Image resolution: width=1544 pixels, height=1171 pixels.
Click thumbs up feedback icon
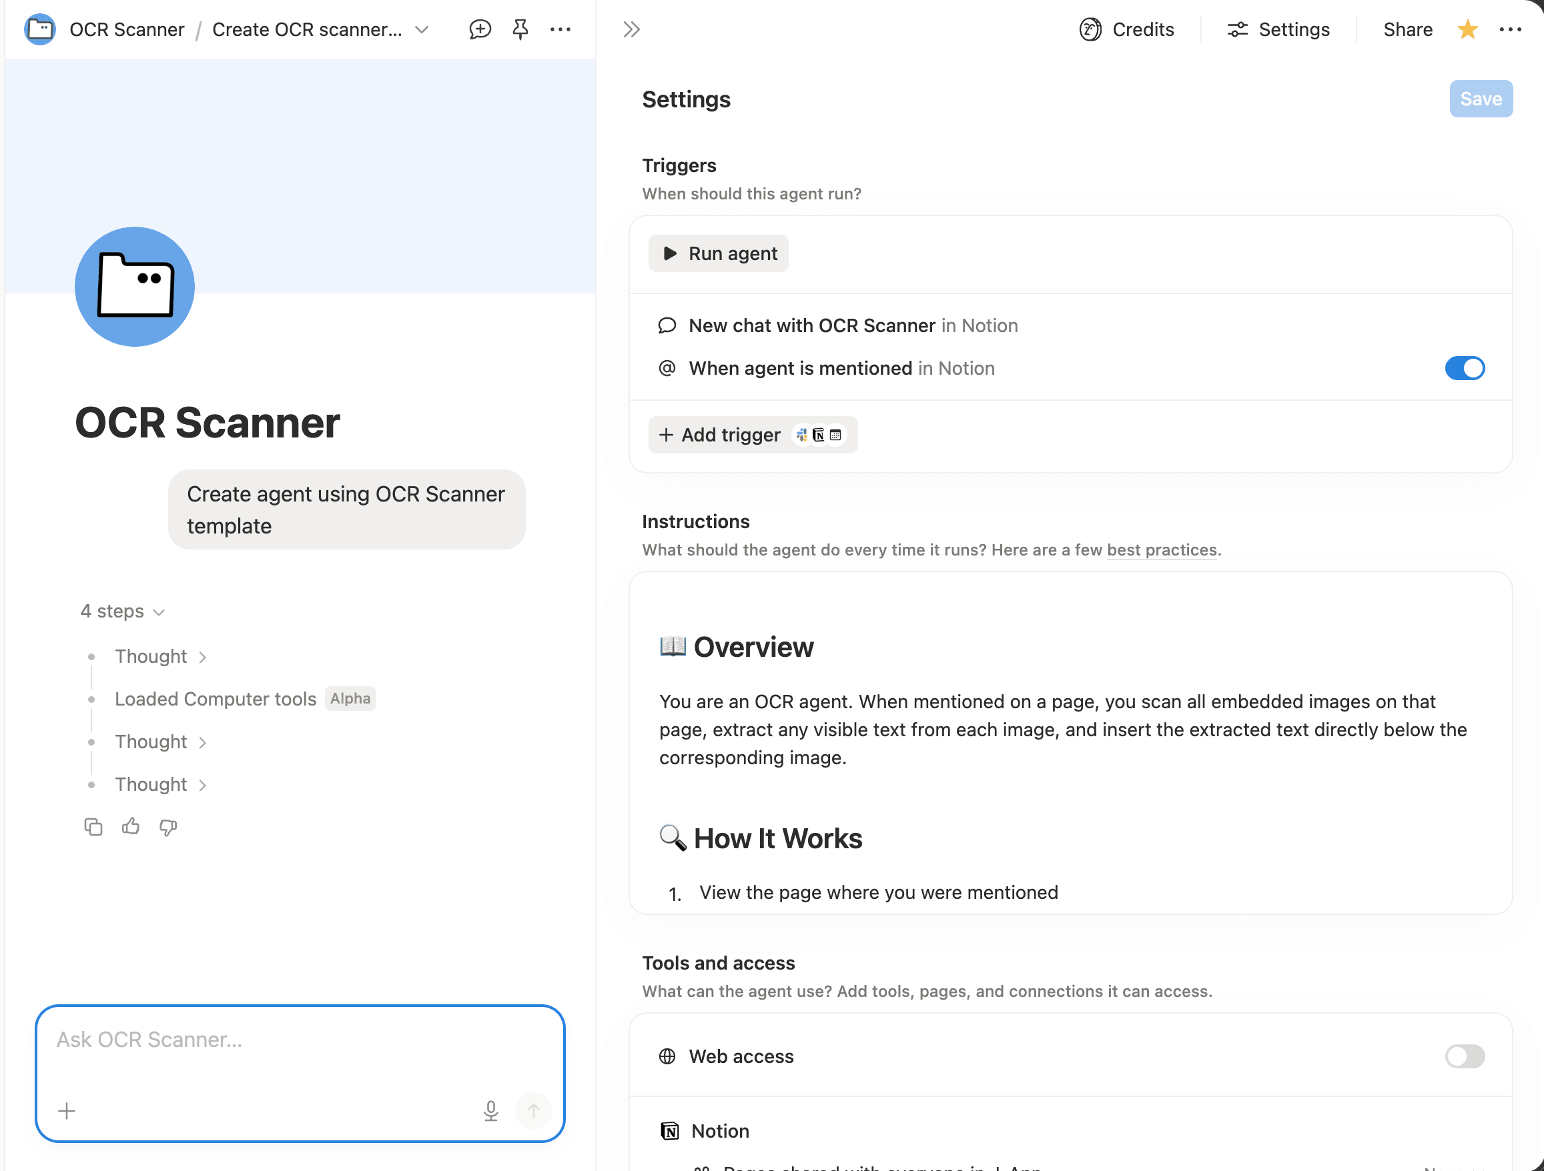(x=131, y=827)
